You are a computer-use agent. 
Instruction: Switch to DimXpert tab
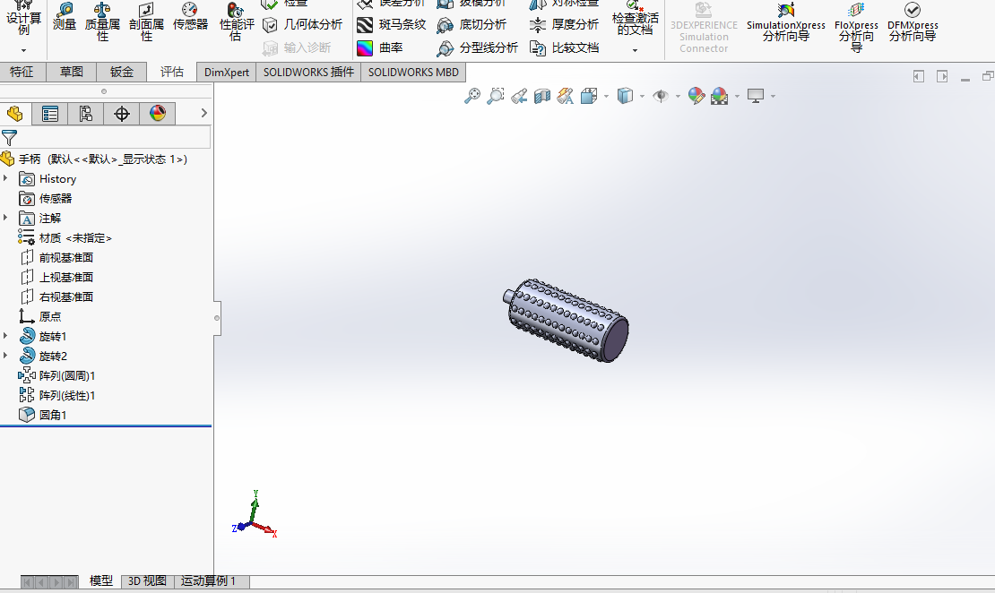click(x=227, y=72)
